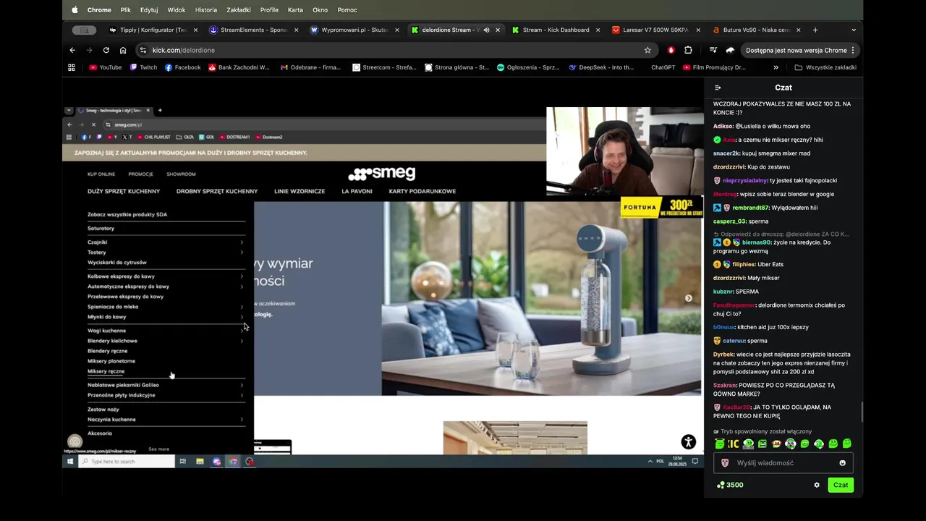Open a new tab with the plus icon
This screenshot has width=926, height=521.
(815, 30)
